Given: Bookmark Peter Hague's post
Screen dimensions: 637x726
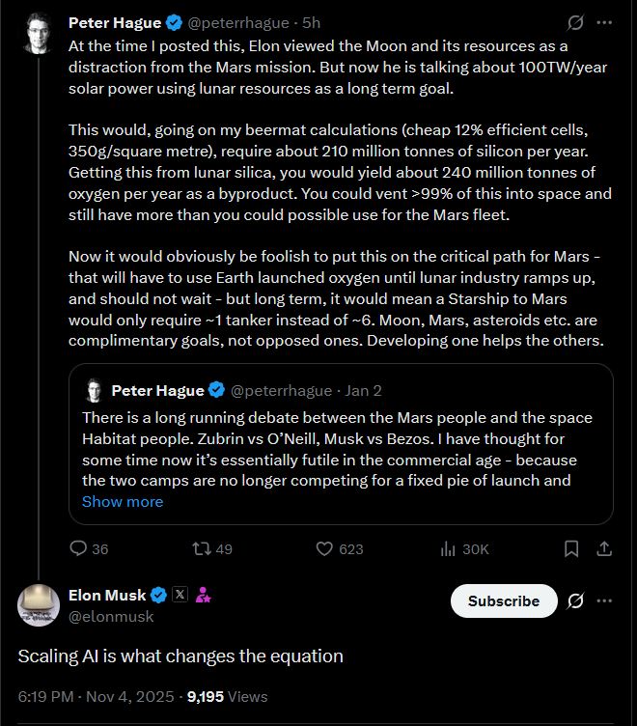Looking at the screenshot, I should [571, 548].
